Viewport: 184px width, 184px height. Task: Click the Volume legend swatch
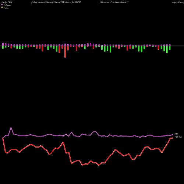[2, 5]
